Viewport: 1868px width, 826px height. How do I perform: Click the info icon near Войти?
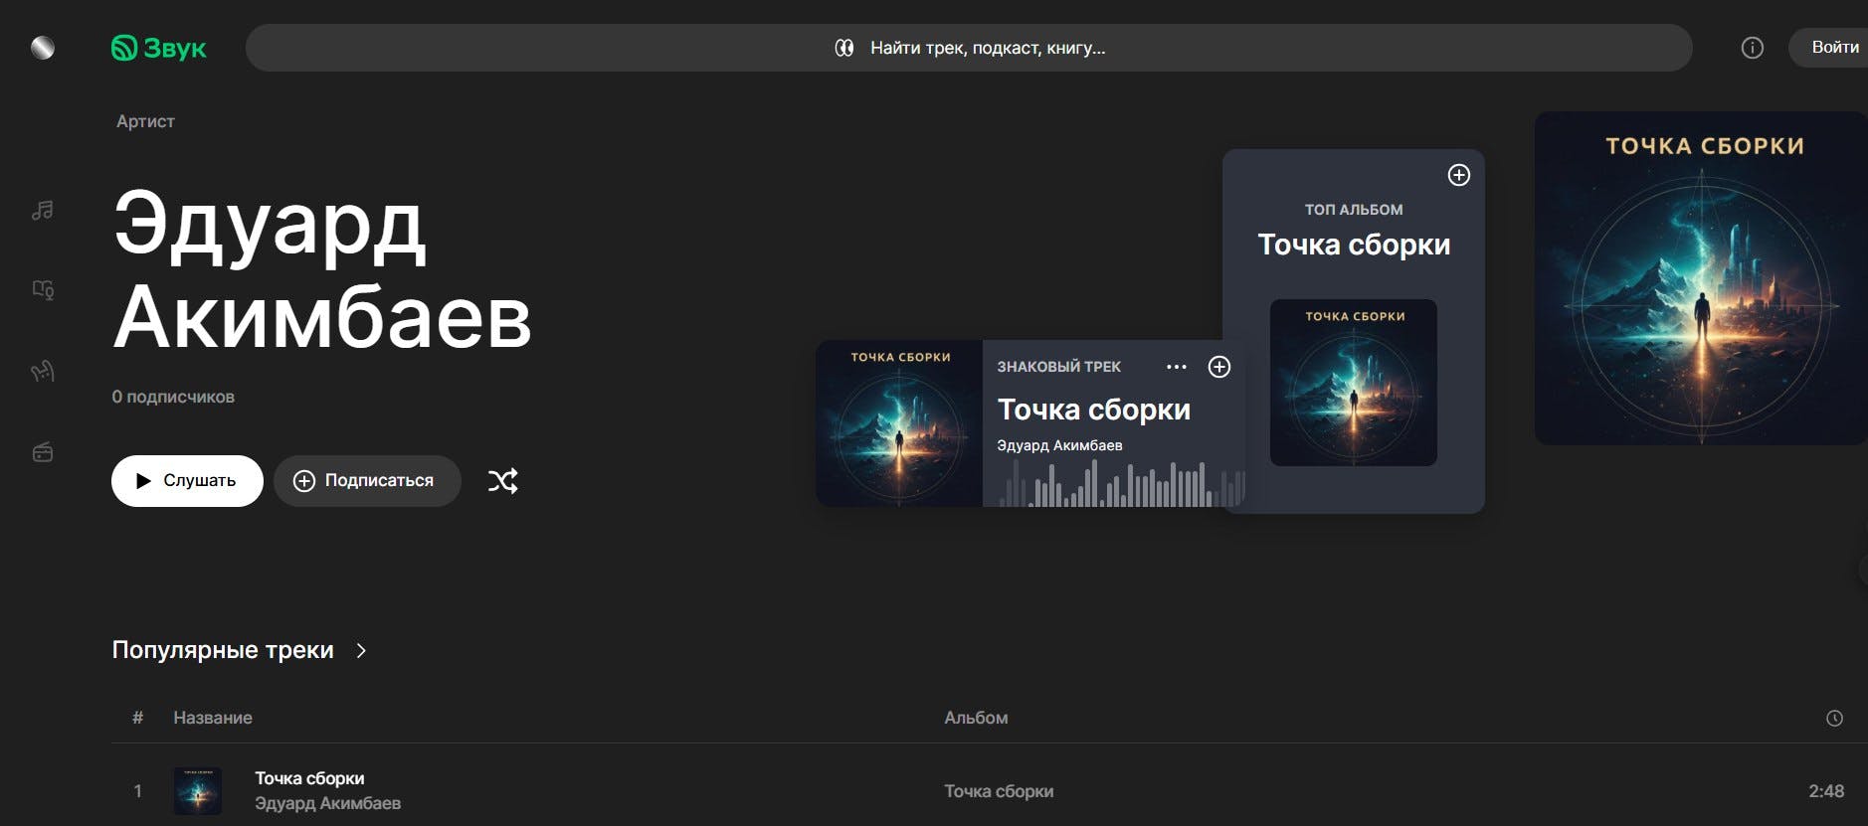click(1753, 48)
